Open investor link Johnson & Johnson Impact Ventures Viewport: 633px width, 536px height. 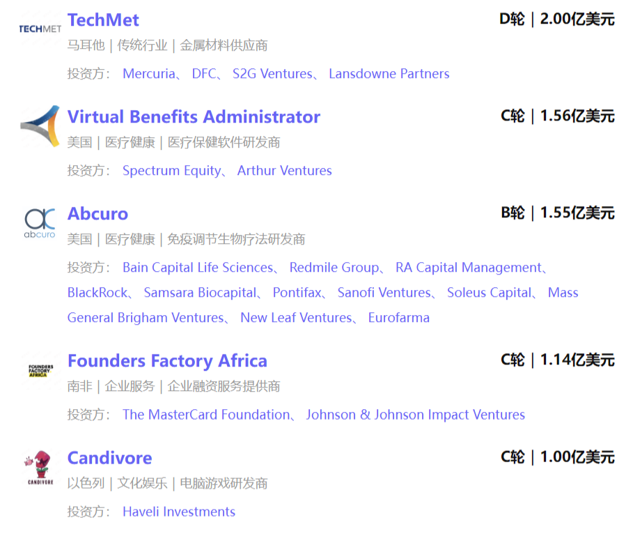coord(416,415)
